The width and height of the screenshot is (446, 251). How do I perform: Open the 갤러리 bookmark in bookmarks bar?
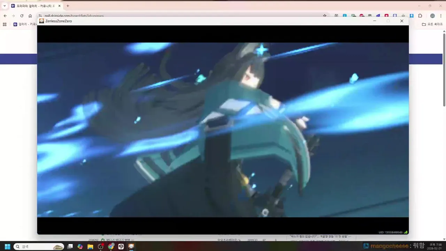[25, 24]
